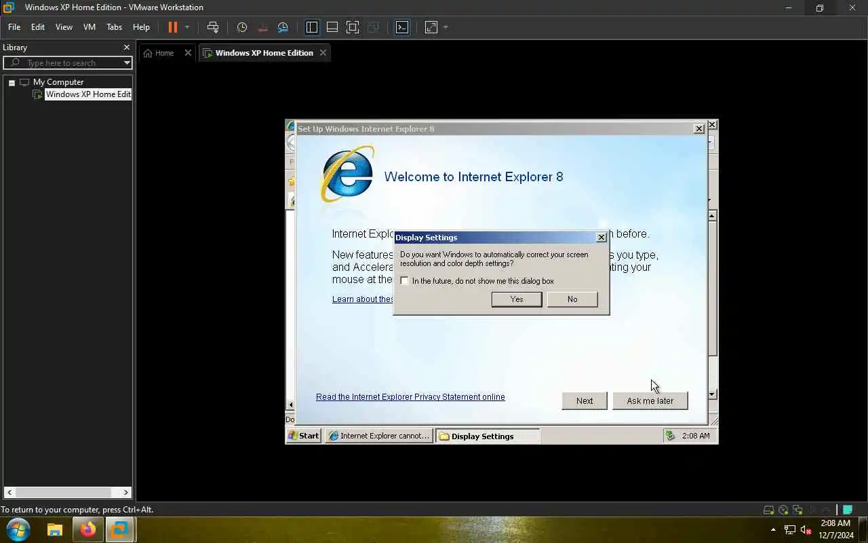Select 'Internet Explorer cannot...' XP taskbar item
The image size is (868, 543).
point(379,436)
